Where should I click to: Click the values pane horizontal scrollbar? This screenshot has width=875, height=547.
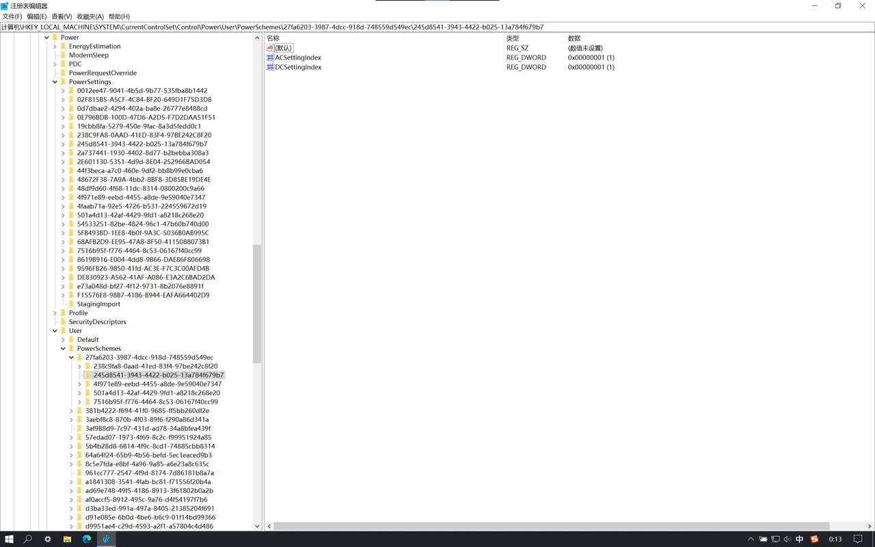(551, 526)
